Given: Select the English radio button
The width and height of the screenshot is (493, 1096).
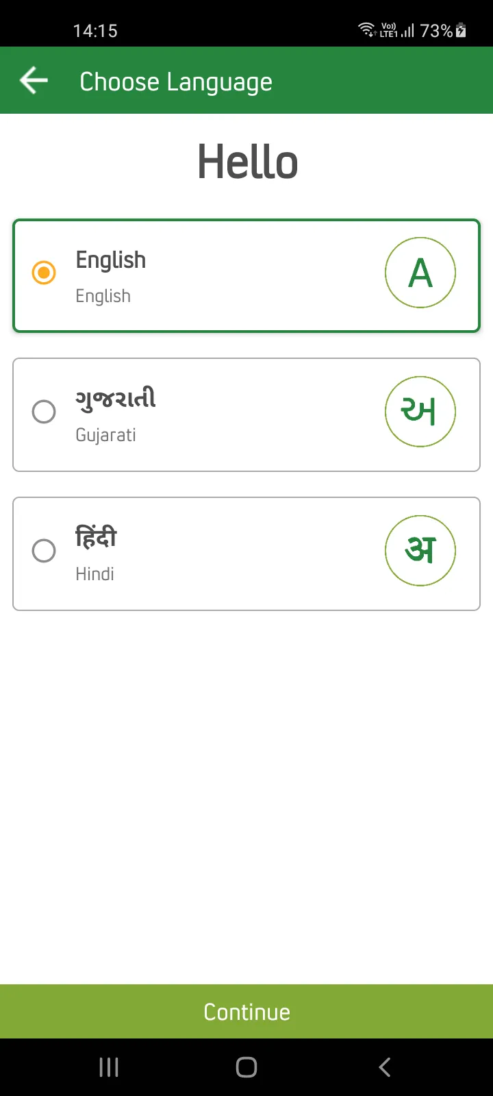Looking at the screenshot, I should pos(44,273).
